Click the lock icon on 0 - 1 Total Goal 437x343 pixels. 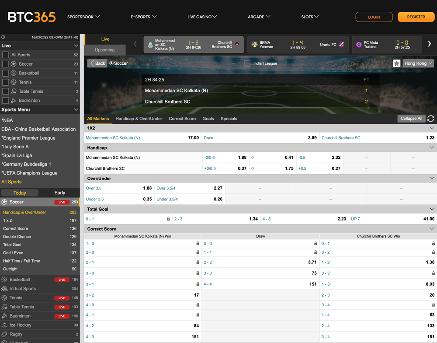click(x=168, y=219)
